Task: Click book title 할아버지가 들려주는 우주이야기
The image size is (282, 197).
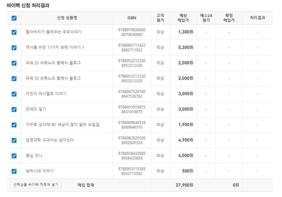Action: (54, 32)
